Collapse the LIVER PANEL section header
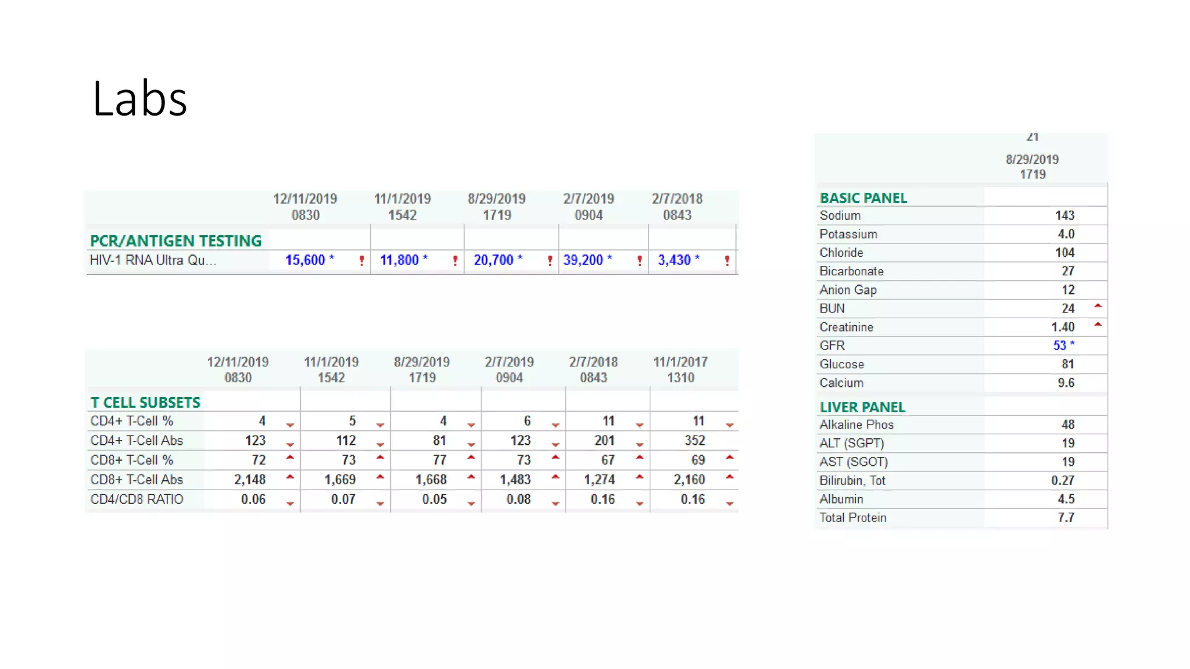1190x669 pixels. click(x=862, y=407)
